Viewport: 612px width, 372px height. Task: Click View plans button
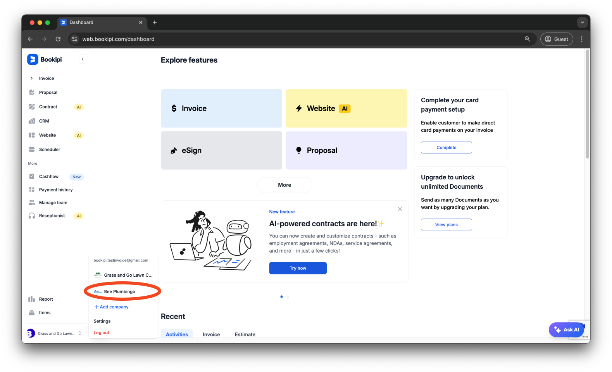pos(447,225)
